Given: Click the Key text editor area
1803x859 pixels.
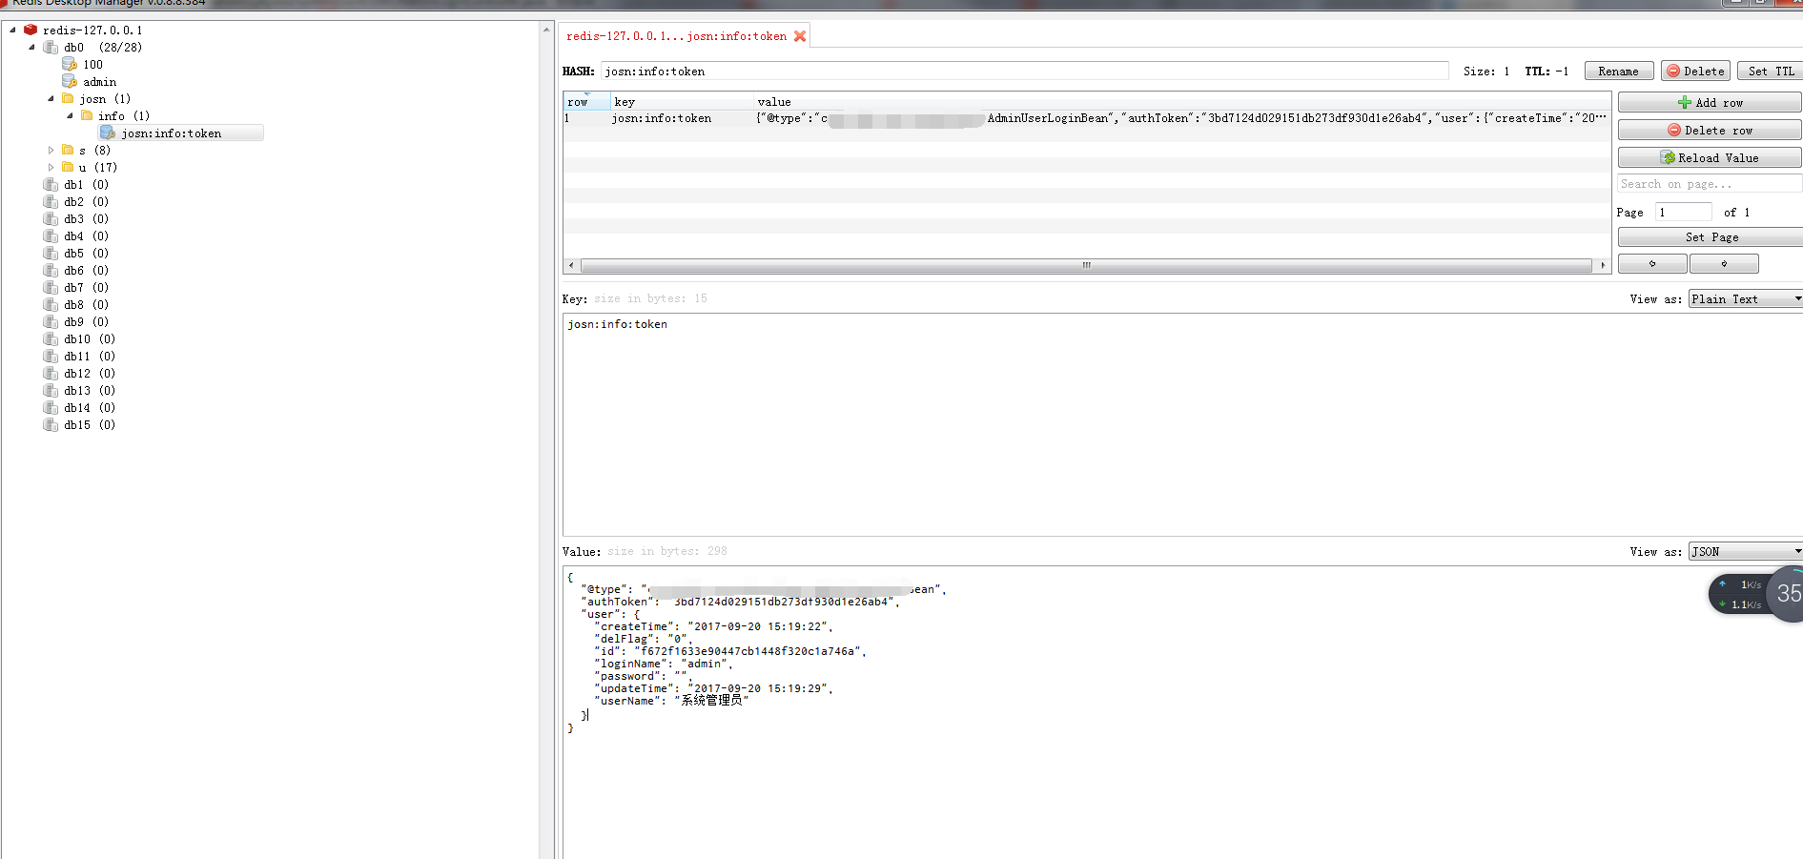Looking at the screenshot, I should [1182, 424].
